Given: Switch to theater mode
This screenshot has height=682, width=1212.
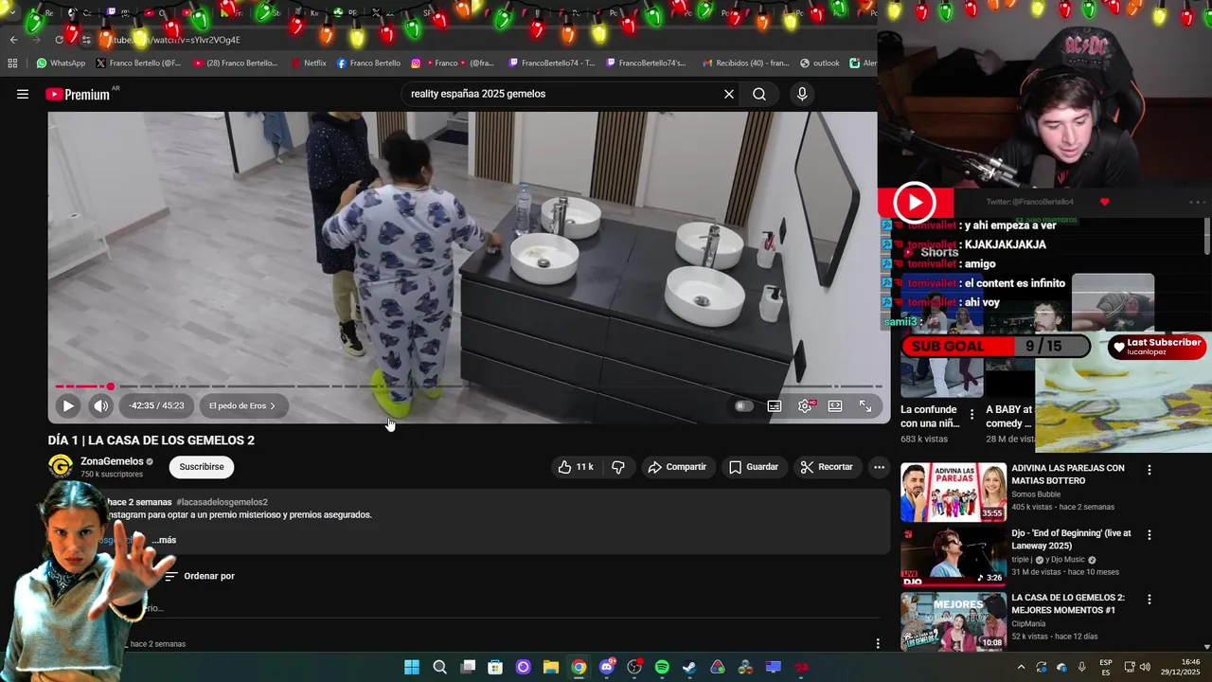Looking at the screenshot, I should click(x=835, y=405).
